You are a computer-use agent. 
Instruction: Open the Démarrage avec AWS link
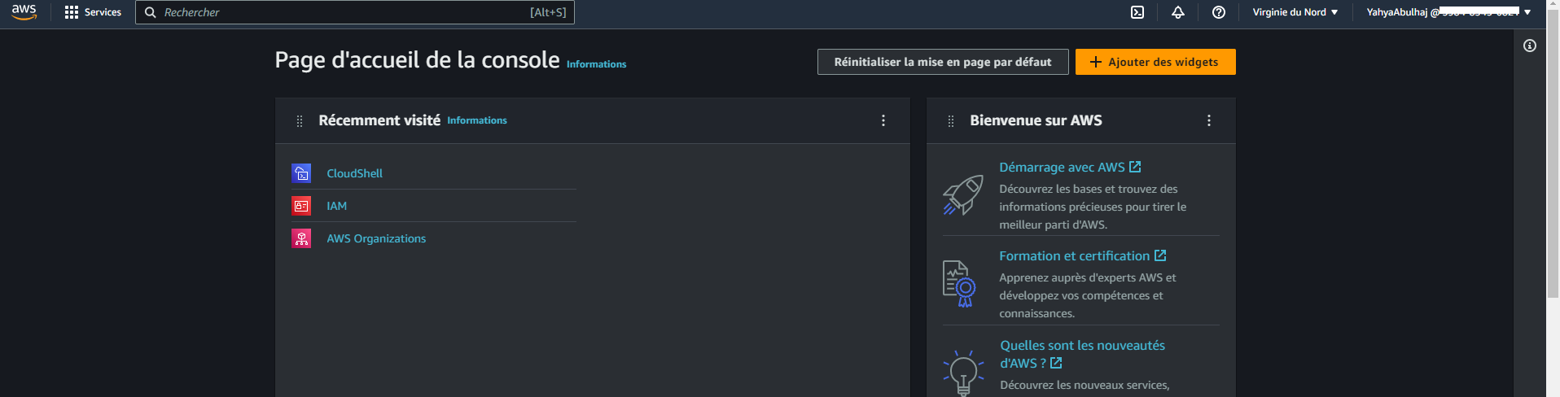click(x=1070, y=167)
